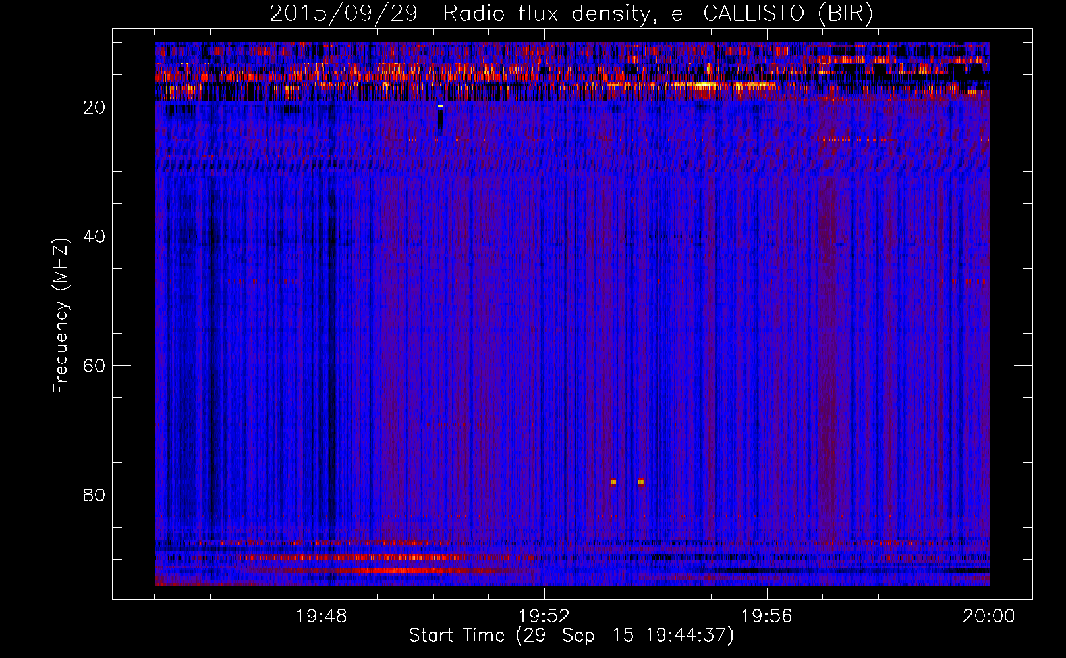Click the '40' frequency tick label
This screenshot has width=1066, height=658.
tap(95, 236)
